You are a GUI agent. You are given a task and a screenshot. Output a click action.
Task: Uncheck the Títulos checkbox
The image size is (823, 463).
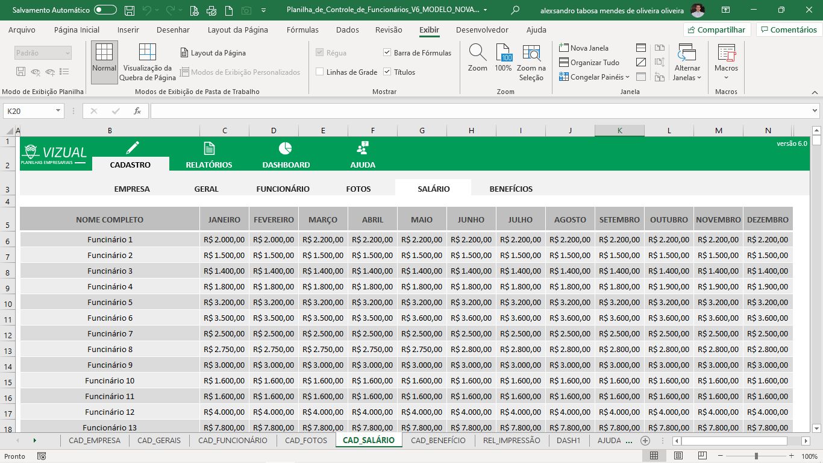(387, 72)
